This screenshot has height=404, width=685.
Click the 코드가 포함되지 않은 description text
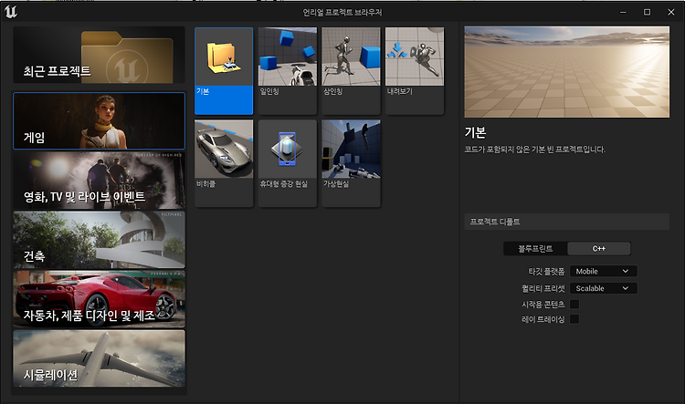(x=534, y=150)
